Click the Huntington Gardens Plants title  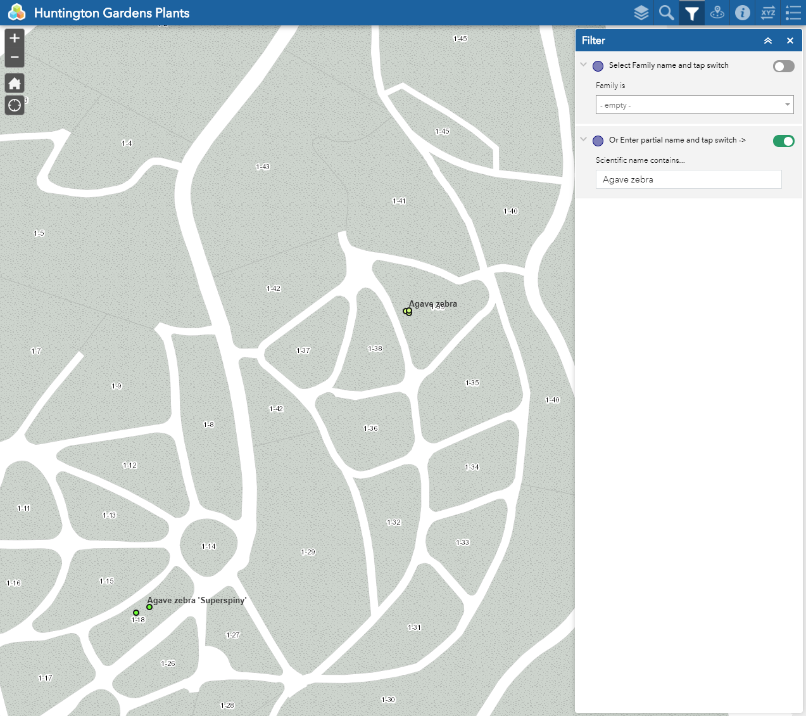click(111, 12)
